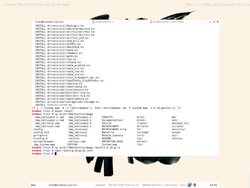Click the 'mount /boot/' command line
Screen dimensions: 250x188
click(x=64, y=111)
